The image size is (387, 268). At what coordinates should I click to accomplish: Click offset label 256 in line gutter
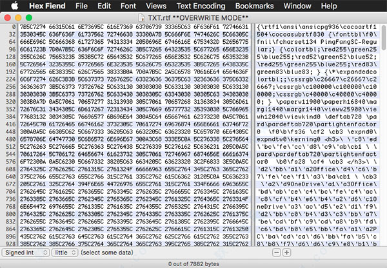[x=10, y=87]
